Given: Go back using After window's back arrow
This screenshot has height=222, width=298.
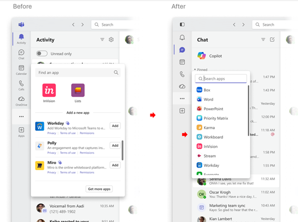Looking at the screenshot, I should tap(234, 24).
